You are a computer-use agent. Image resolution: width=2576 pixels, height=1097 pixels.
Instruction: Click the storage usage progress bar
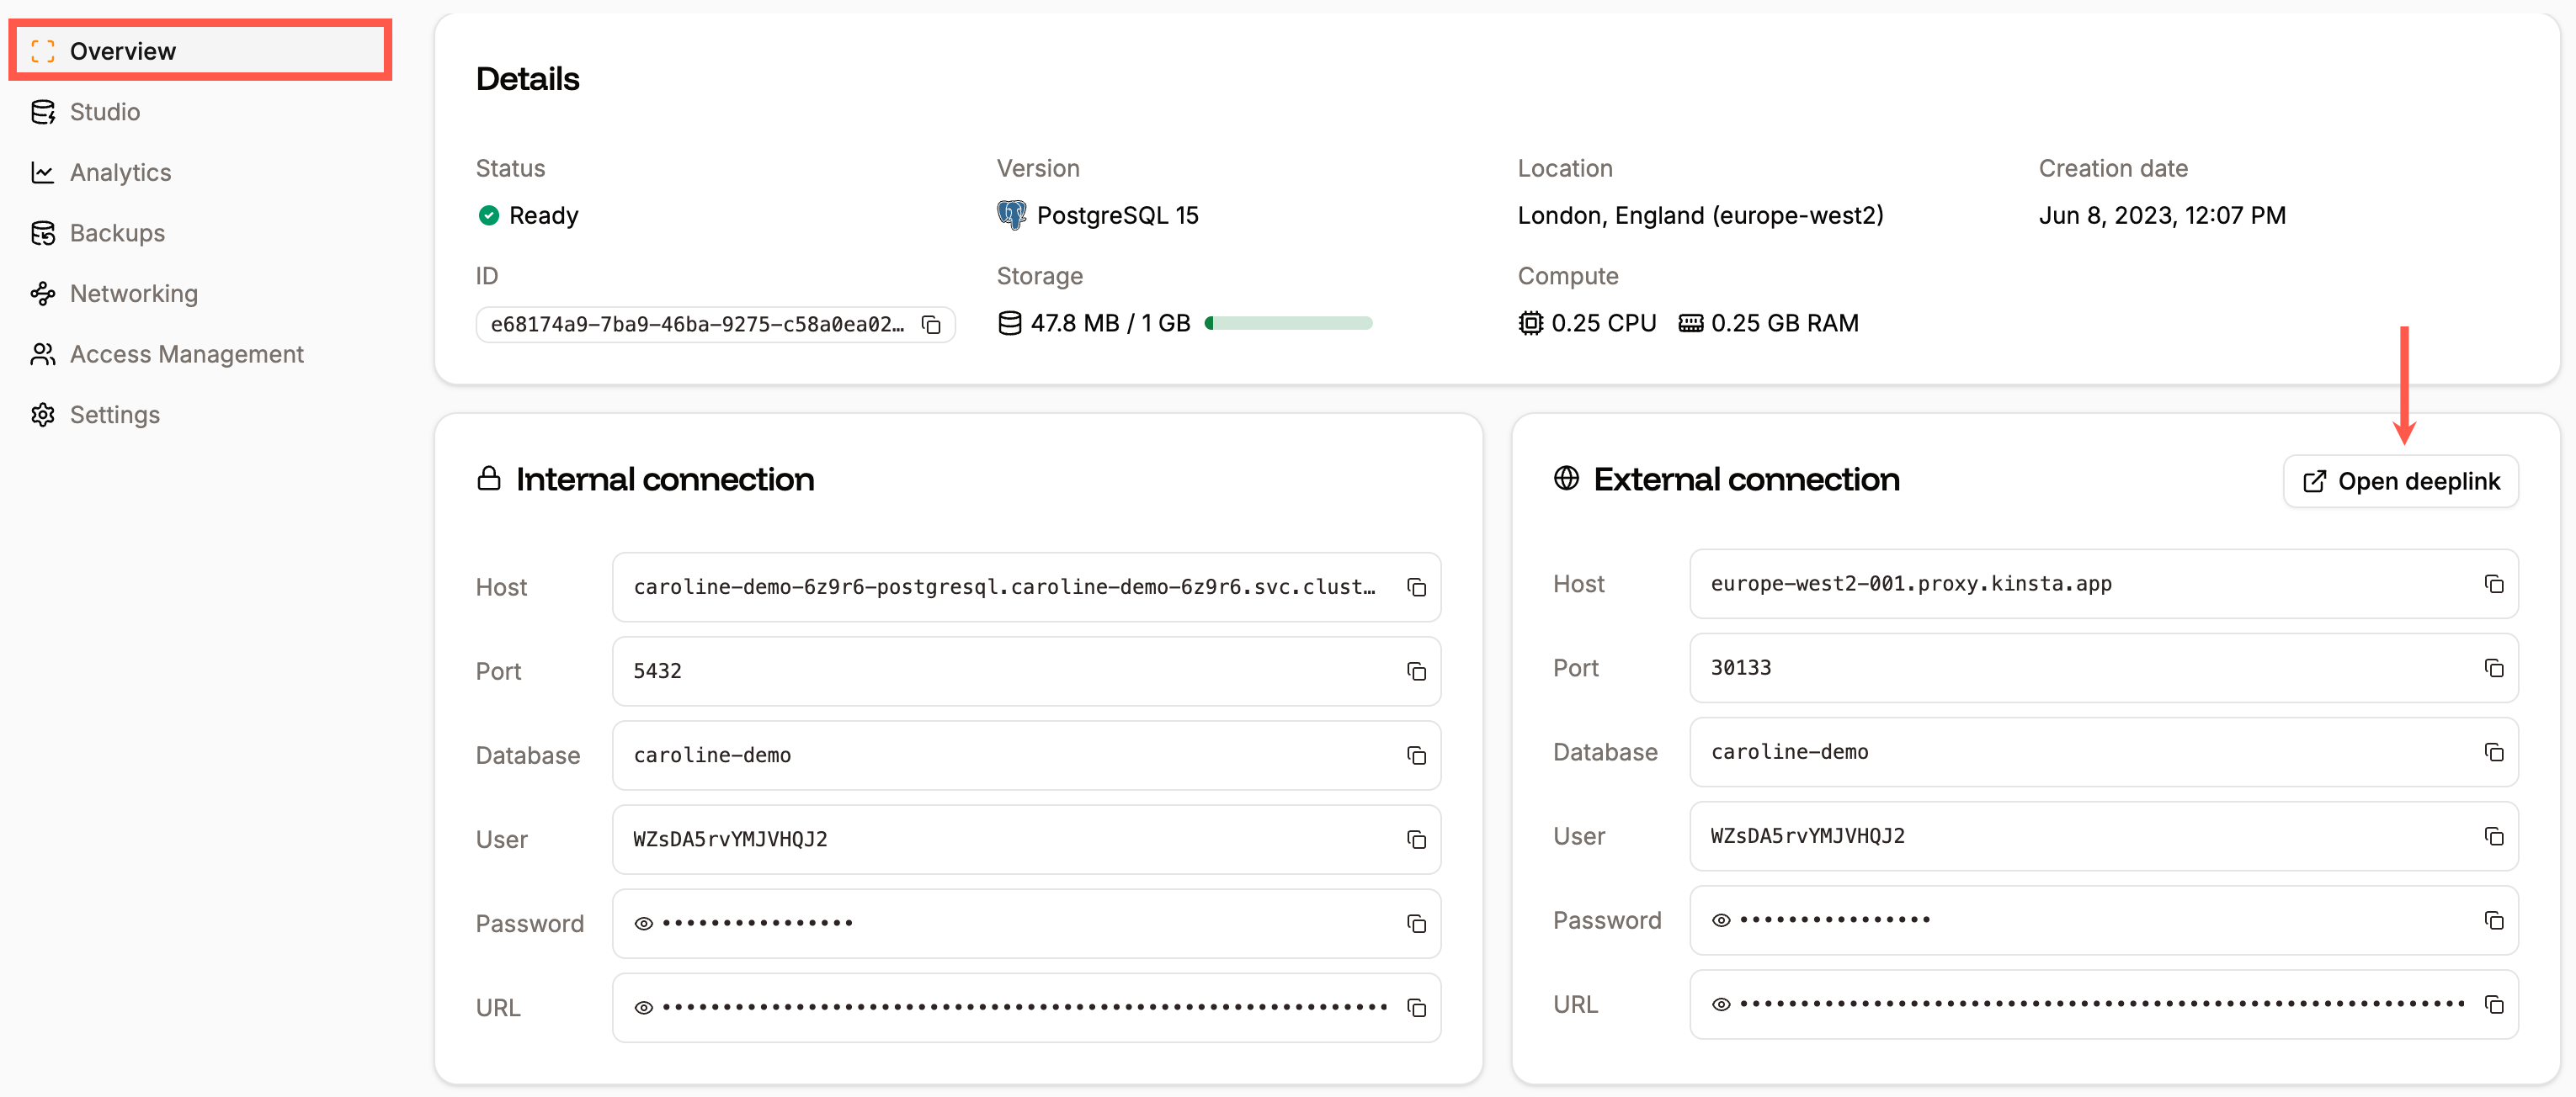click(x=1288, y=323)
